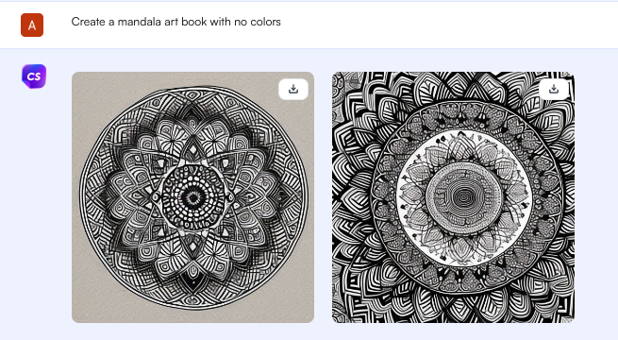
Task: Open the right mandala image thumbnail
Action: pos(453,197)
